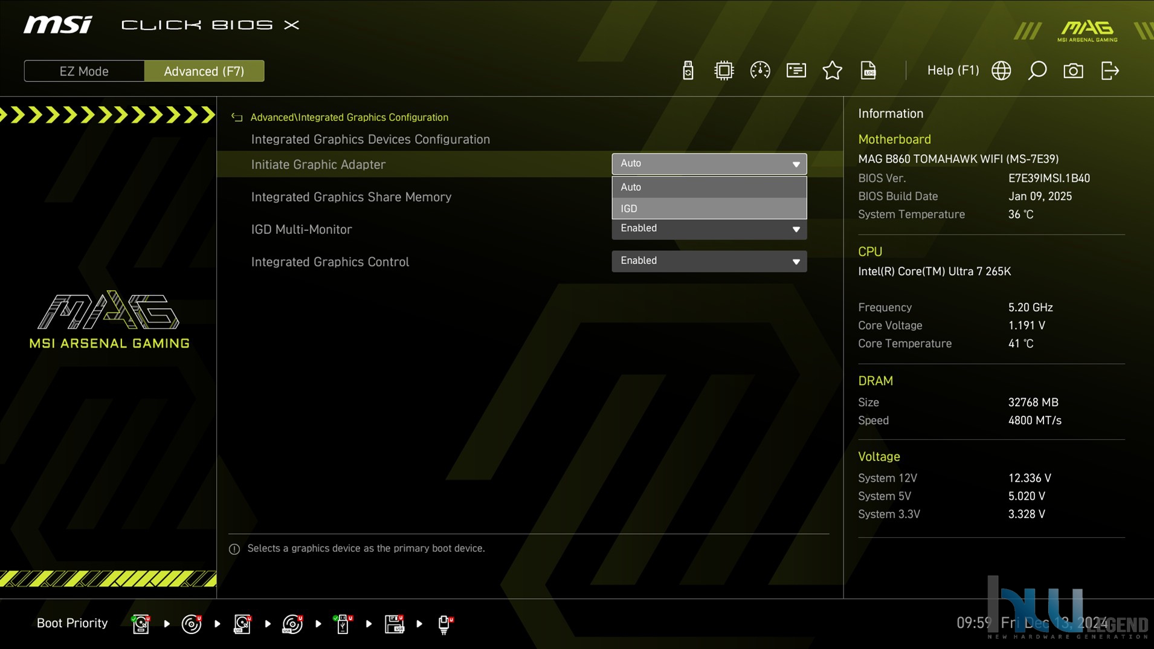This screenshot has width=1154, height=649.
Task: Click the Voltage section heading
Action: pos(878,457)
